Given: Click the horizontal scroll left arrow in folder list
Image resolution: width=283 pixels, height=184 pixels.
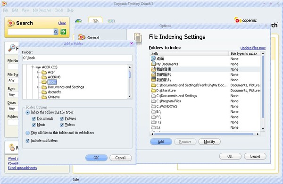Looking at the screenshot, I should tap(152, 134).
